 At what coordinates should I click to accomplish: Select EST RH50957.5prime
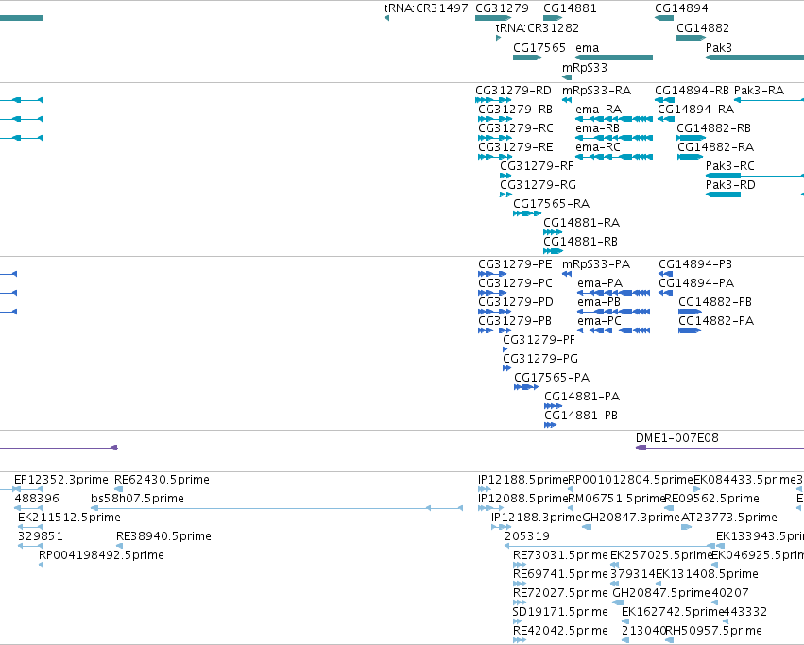click(669, 640)
